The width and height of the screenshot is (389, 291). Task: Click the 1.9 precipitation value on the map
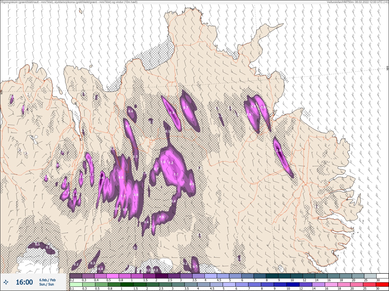(x=172, y=113)
